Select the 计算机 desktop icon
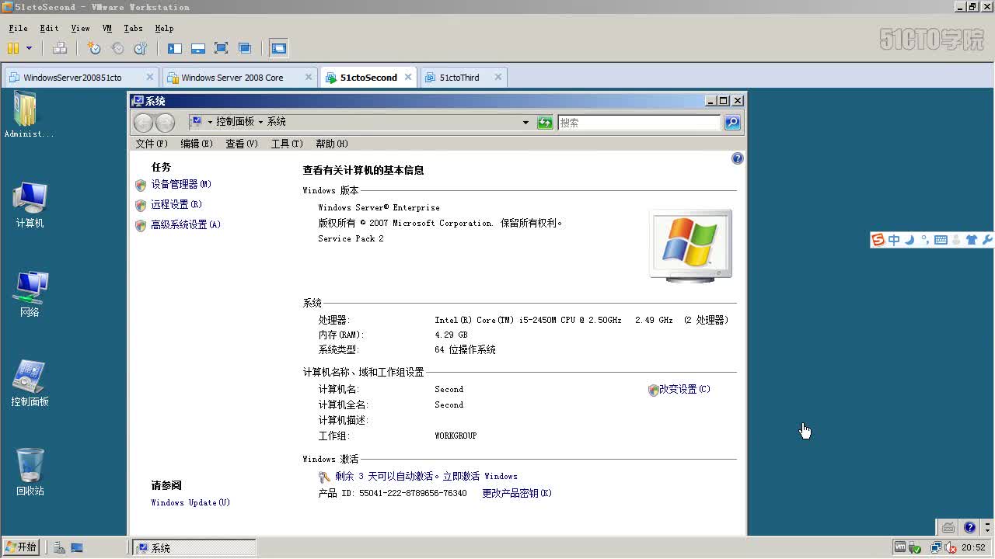Screen dimensions: 995x559 pos(30,206)
